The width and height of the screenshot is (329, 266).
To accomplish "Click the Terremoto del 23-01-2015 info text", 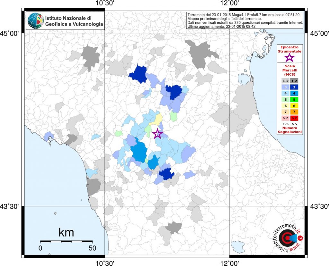I will pyautogui.click(x=244, y=15).
